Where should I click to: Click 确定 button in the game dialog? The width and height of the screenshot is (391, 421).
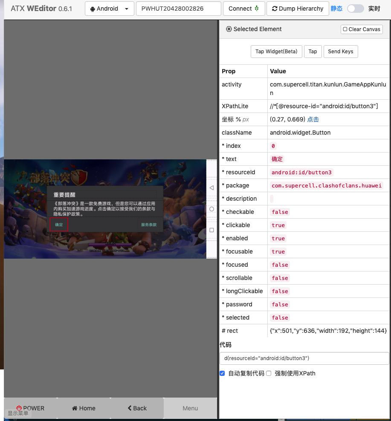tap(59, 225)
